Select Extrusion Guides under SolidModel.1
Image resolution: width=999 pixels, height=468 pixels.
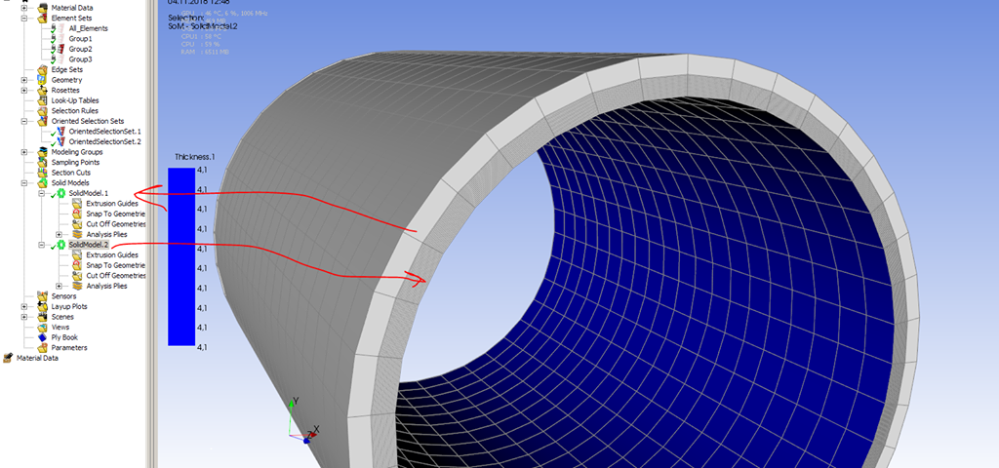[x=112, y=204]
